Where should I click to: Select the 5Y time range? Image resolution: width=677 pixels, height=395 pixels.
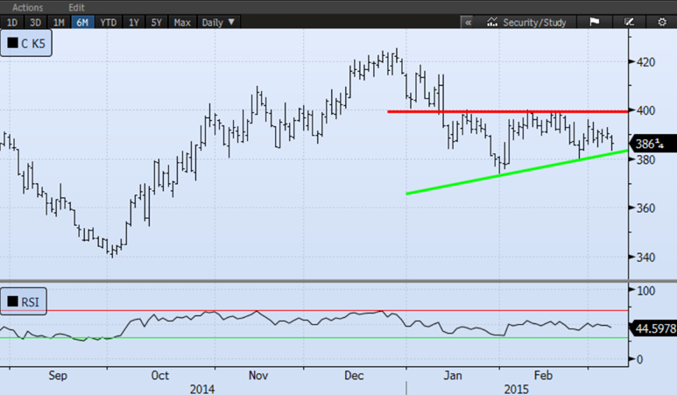click(x=157, y=22)
